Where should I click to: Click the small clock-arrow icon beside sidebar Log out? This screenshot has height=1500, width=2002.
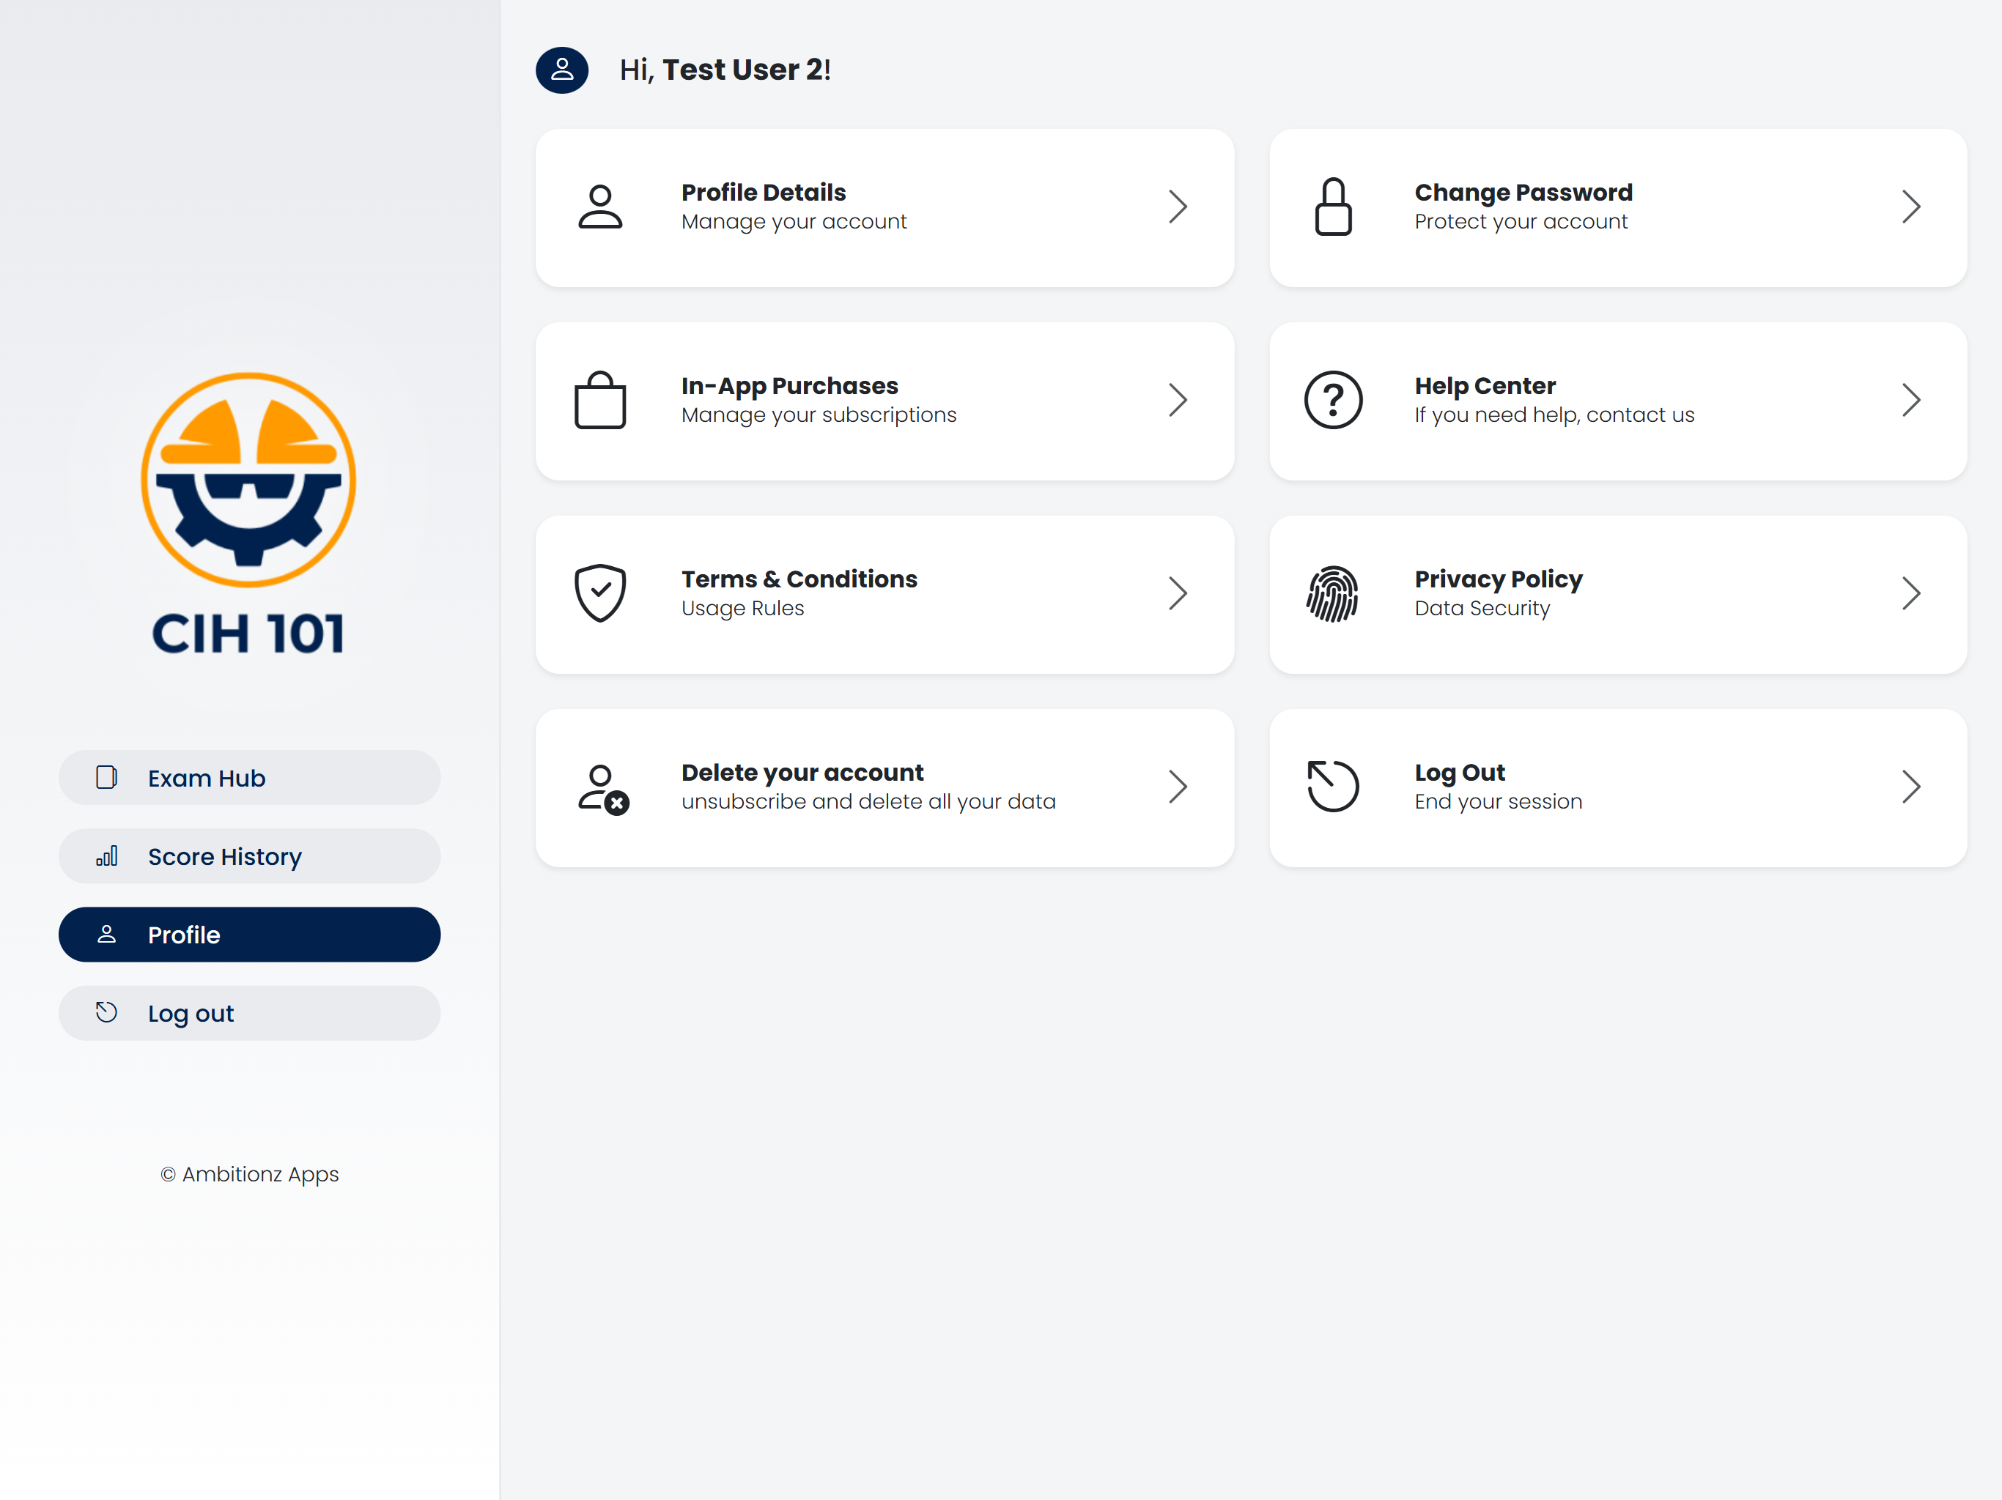point(107,1012)
